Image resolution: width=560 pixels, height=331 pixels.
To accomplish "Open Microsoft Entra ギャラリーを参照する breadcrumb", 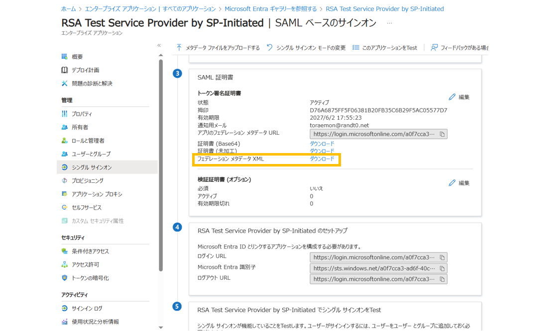I will 271,9.
